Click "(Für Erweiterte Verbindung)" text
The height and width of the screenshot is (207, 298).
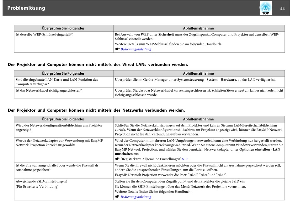(x=37, y=187)
